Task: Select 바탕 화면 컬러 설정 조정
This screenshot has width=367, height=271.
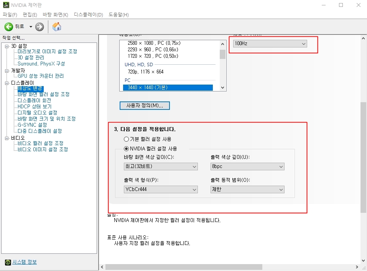Action: click(x=44, y=95)
